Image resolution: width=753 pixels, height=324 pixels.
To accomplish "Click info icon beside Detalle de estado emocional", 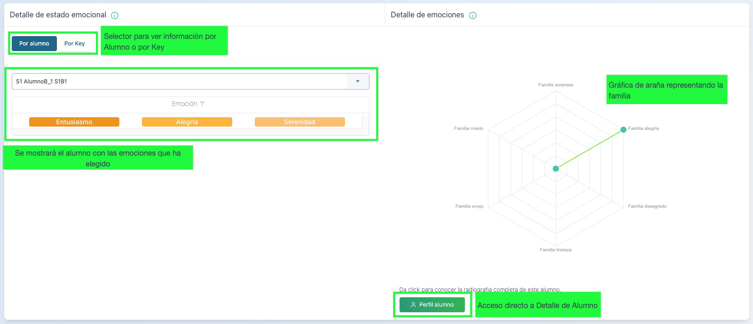I will (x=115, y=15).
